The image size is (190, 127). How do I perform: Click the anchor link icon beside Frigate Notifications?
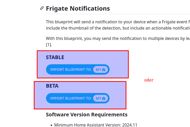point(42,9)
